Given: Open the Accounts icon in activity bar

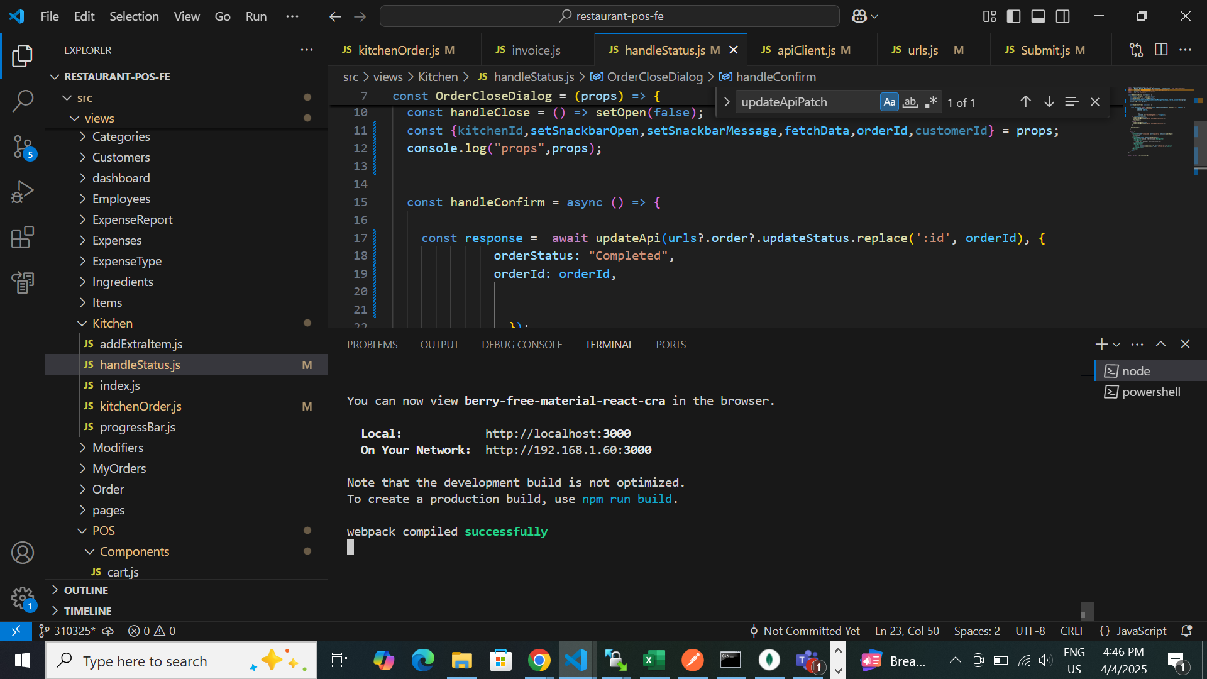Looking at the screenshot, I should (23, 553).
